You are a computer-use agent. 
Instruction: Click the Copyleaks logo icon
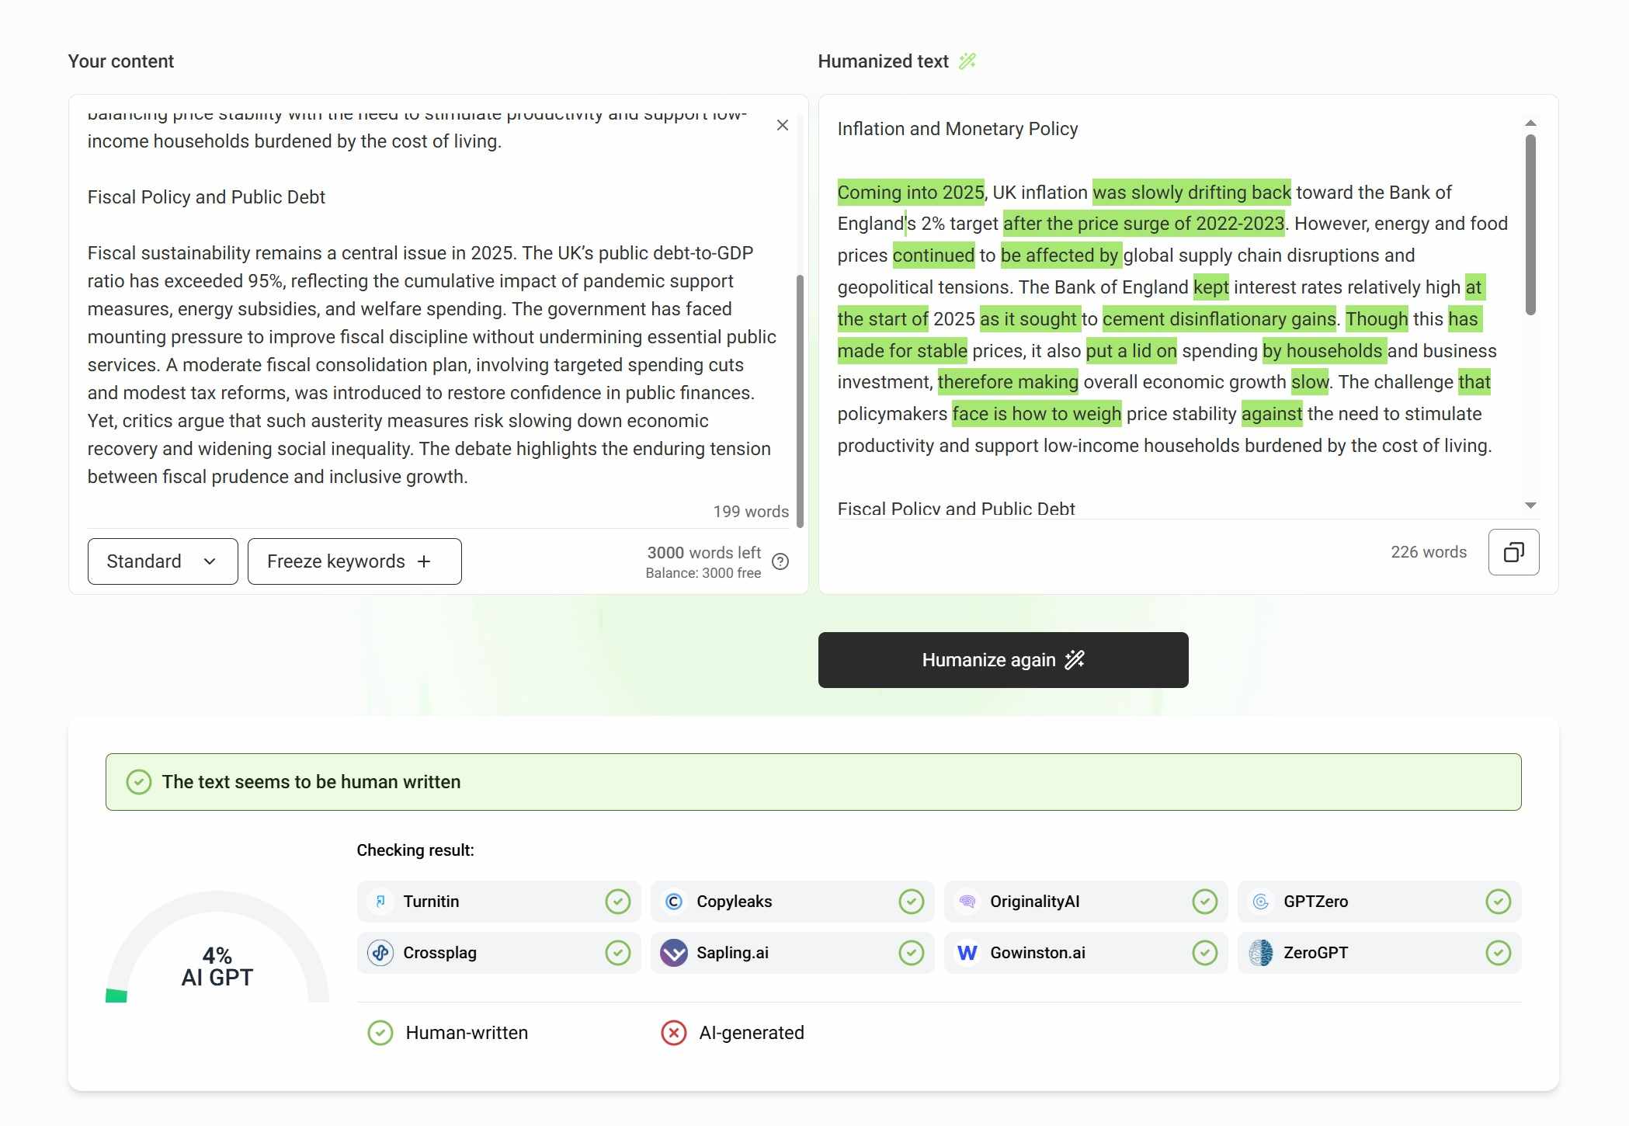(673, 902)
